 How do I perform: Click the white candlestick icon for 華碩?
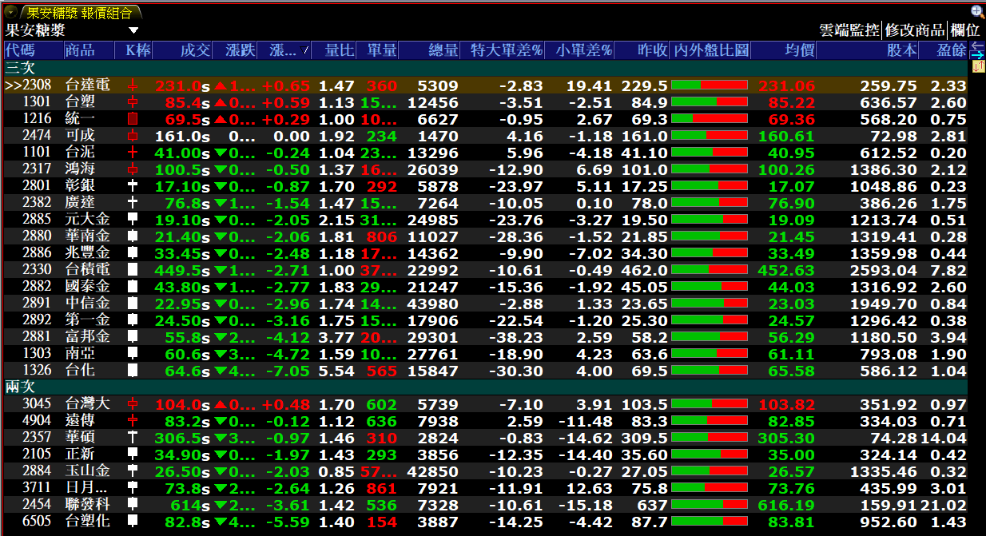[x=133, y=439]
